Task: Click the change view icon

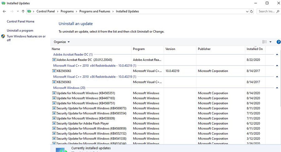Action: coord(264,42)
